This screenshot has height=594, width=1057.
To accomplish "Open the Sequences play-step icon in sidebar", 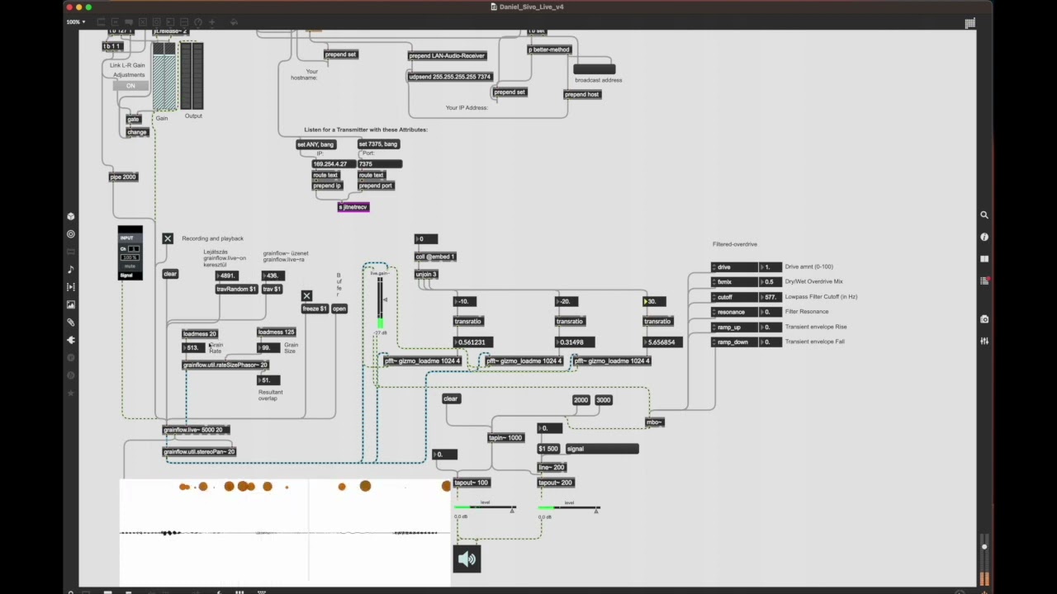I will [71, 287].
